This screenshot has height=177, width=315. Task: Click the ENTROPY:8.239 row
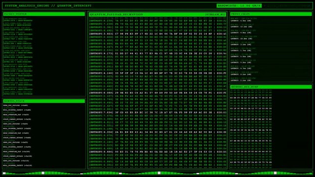coord(158,21)
